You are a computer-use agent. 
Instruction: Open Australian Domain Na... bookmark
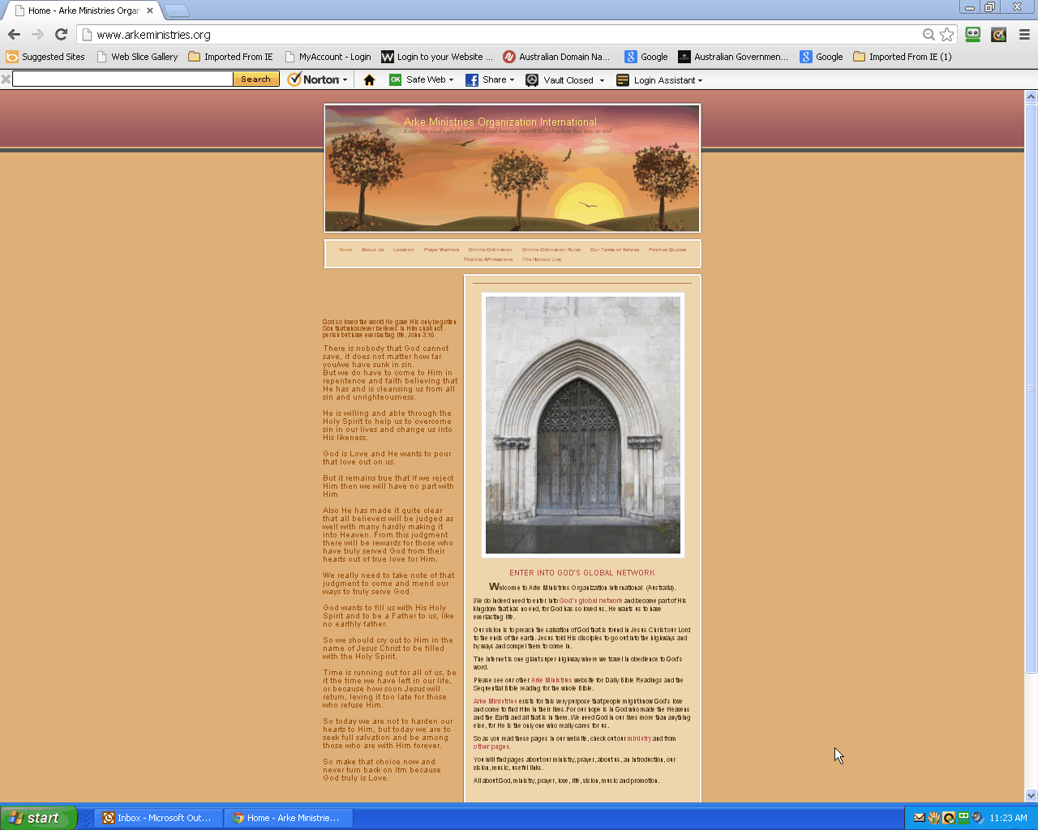pos(556,57)
